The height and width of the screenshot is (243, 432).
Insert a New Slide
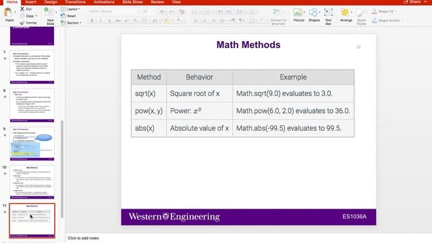[x=50, y=16]
